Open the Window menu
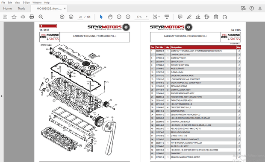The width and height of the screenshot is (265, 162). pos(37,3)
